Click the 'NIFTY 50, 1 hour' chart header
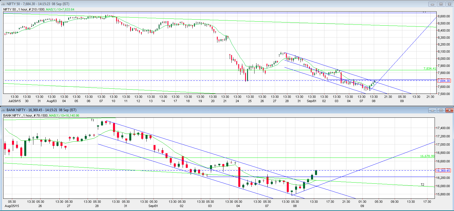 click(15, 9)
